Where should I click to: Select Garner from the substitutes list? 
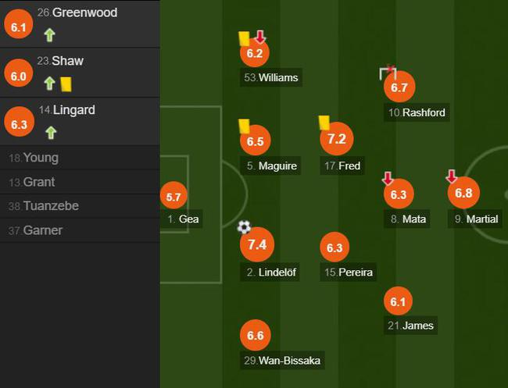tap(43, 230)
